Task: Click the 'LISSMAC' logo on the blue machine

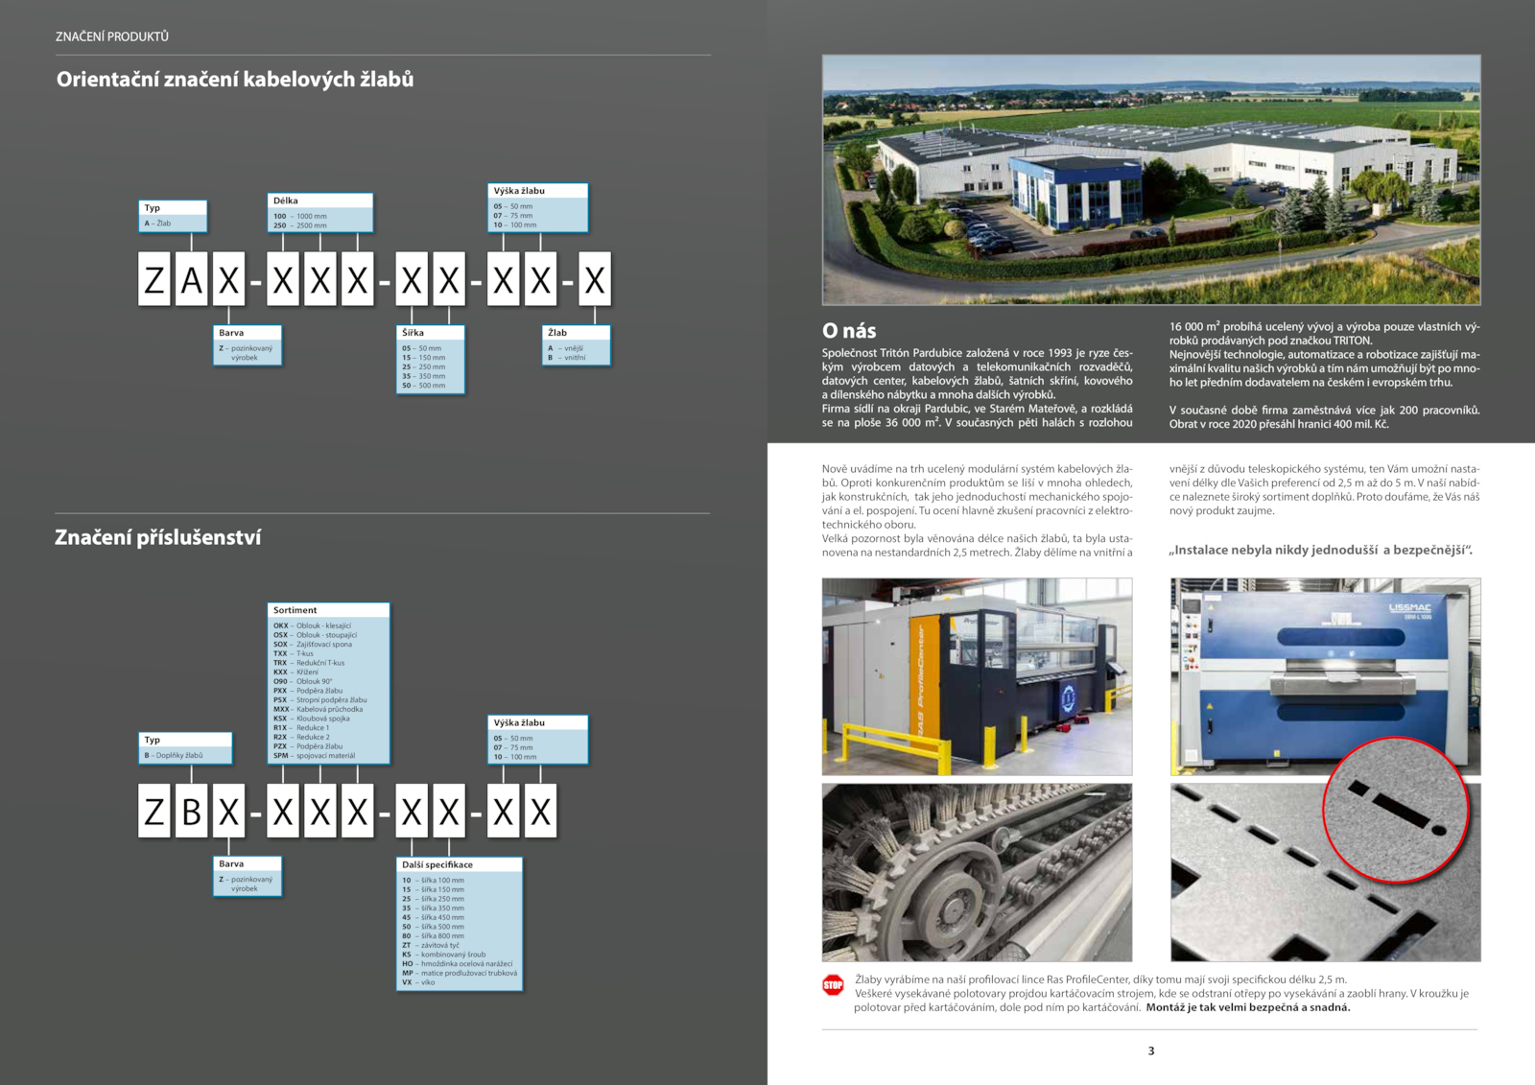Action: click(1409, 607)
